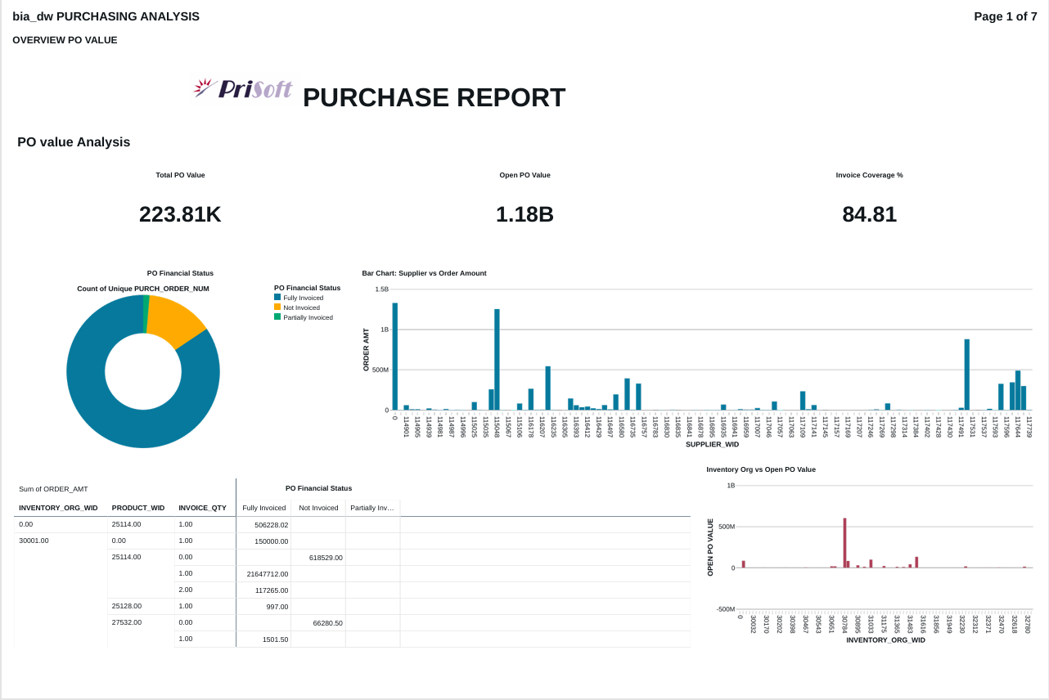
Task: Click the Total PO Value figure 223.81K
Action: (180, 214)
